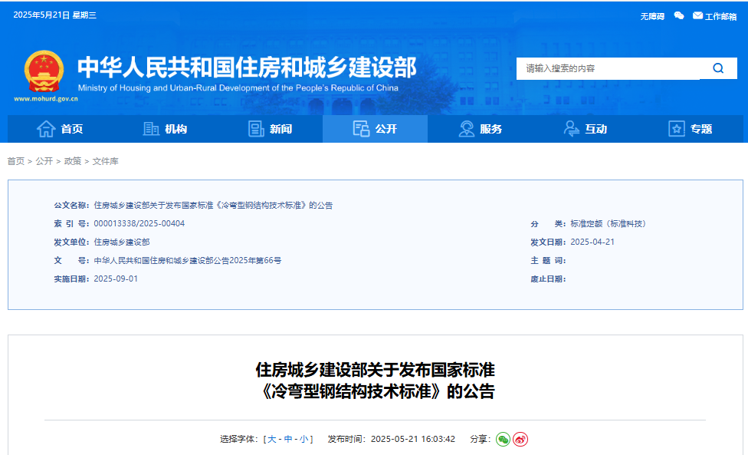The image size is (748, 455).
Task: Open the 专题 navigation tab
Action: [x=691, y=129]
